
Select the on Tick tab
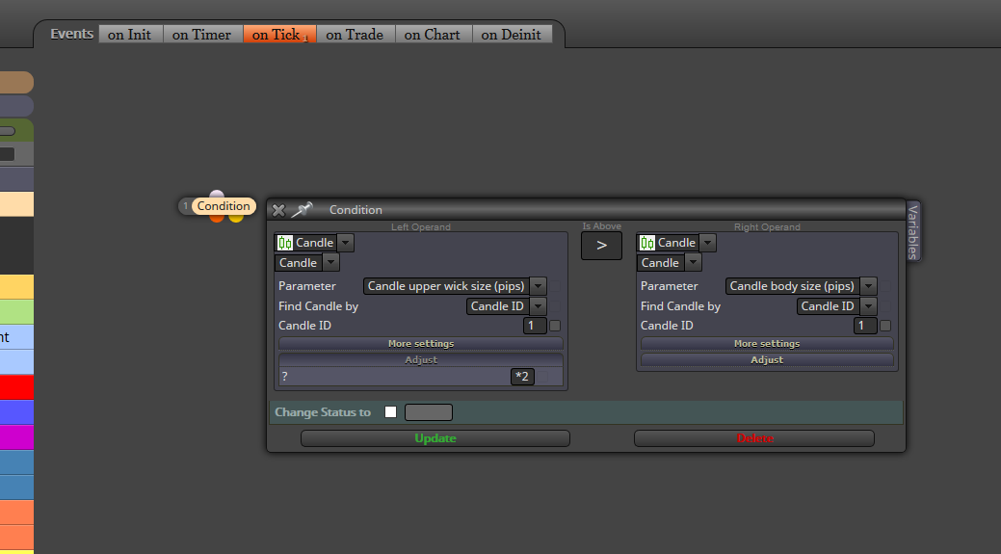(x=279, y=35)
